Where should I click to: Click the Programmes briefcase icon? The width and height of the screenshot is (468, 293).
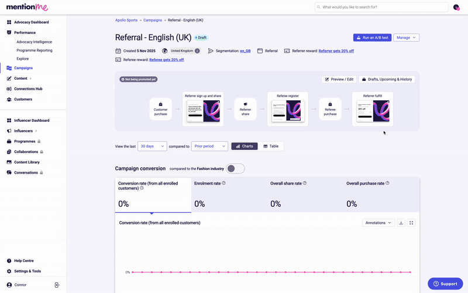coord(9,141)
